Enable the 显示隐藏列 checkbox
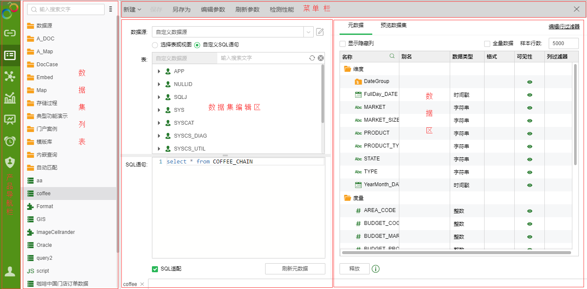The image size is (587, 289). tap(343, 44)
